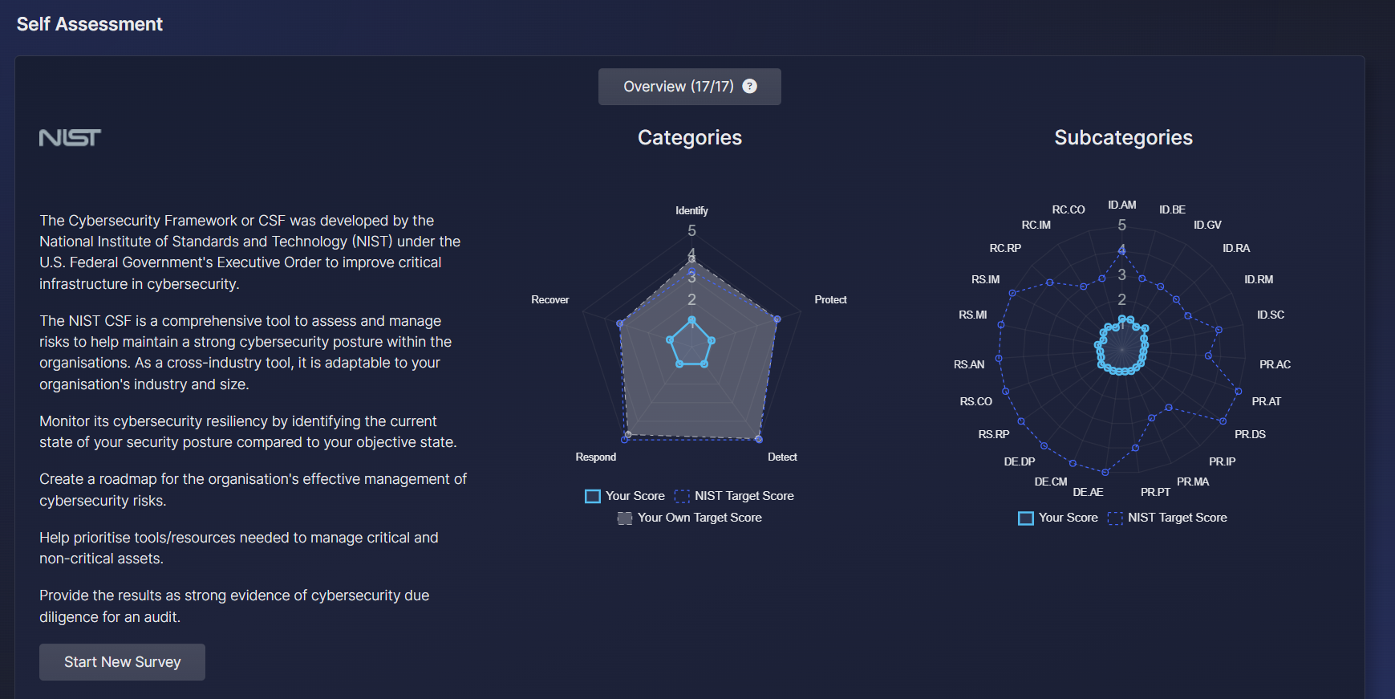Open the Overview (17/17) tab
The image size is (1395, 699).
pyautogui.click(x=678, y=87)
